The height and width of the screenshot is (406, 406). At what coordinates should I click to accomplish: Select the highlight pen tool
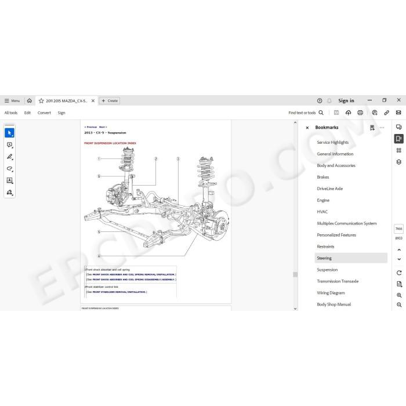coord(10,157)
